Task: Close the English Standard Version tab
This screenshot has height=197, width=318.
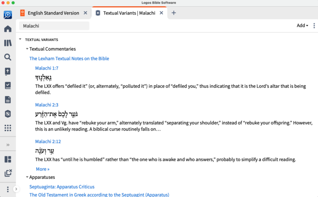Action: 85,13
